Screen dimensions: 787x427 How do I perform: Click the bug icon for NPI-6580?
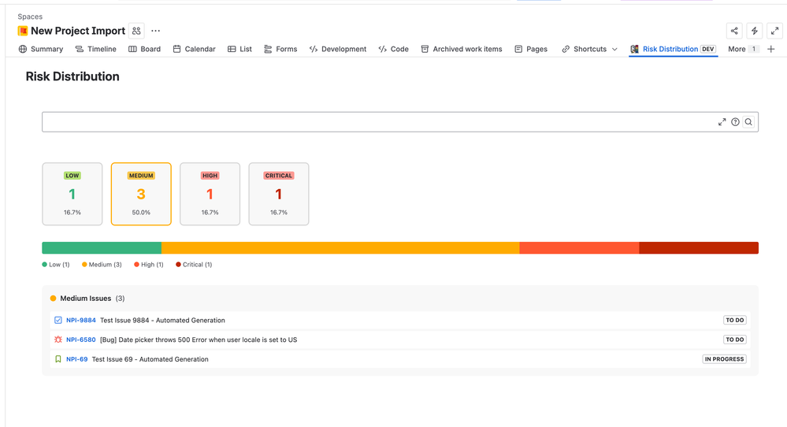[58, 340]
